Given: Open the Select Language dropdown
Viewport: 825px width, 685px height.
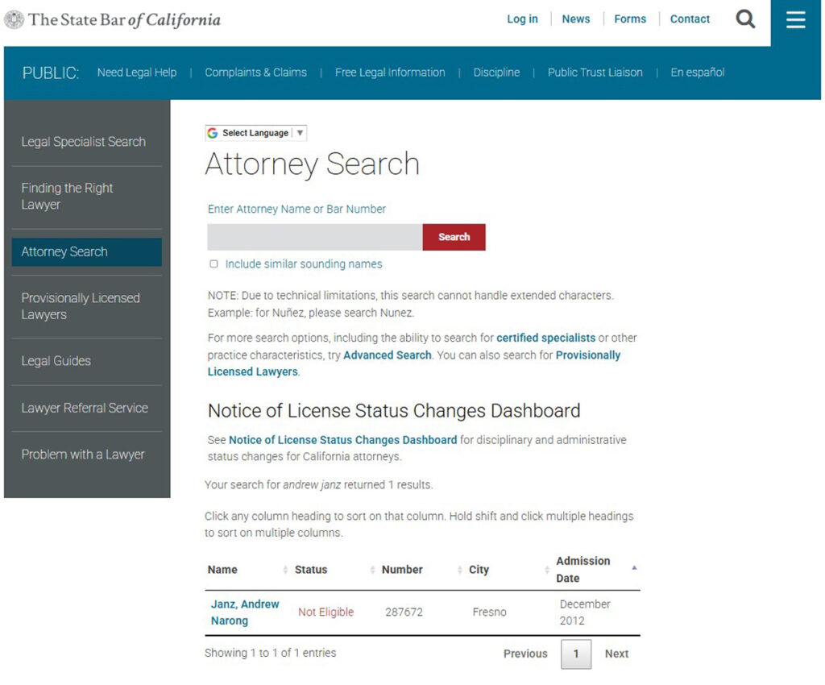Looking at the screenshot, I should (x=255, y=132).
